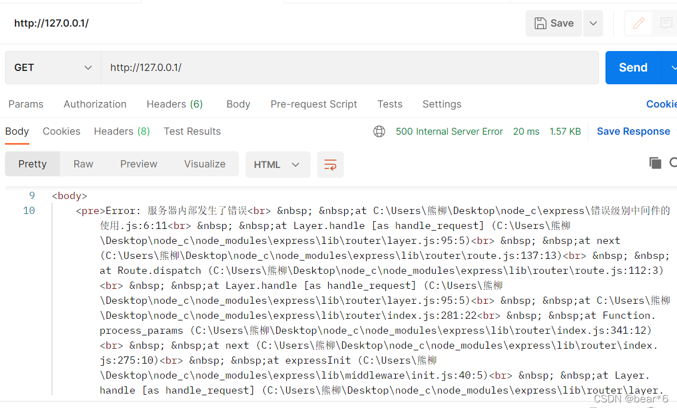This screenshot has width=677, height=408.
Task: Select the response Cookies tab
Action: point(62,131)
